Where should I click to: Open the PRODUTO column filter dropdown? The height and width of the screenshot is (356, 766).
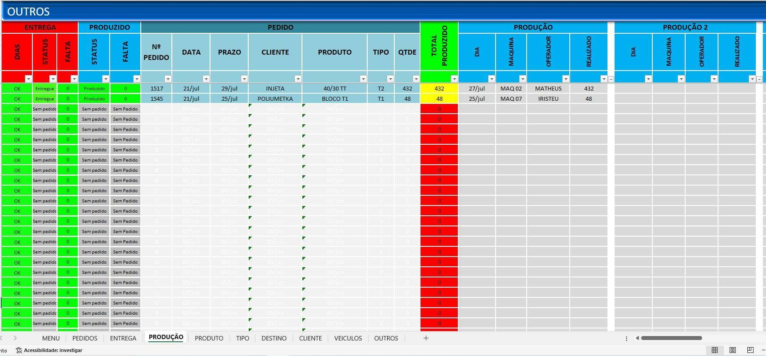tap(363, 79)
